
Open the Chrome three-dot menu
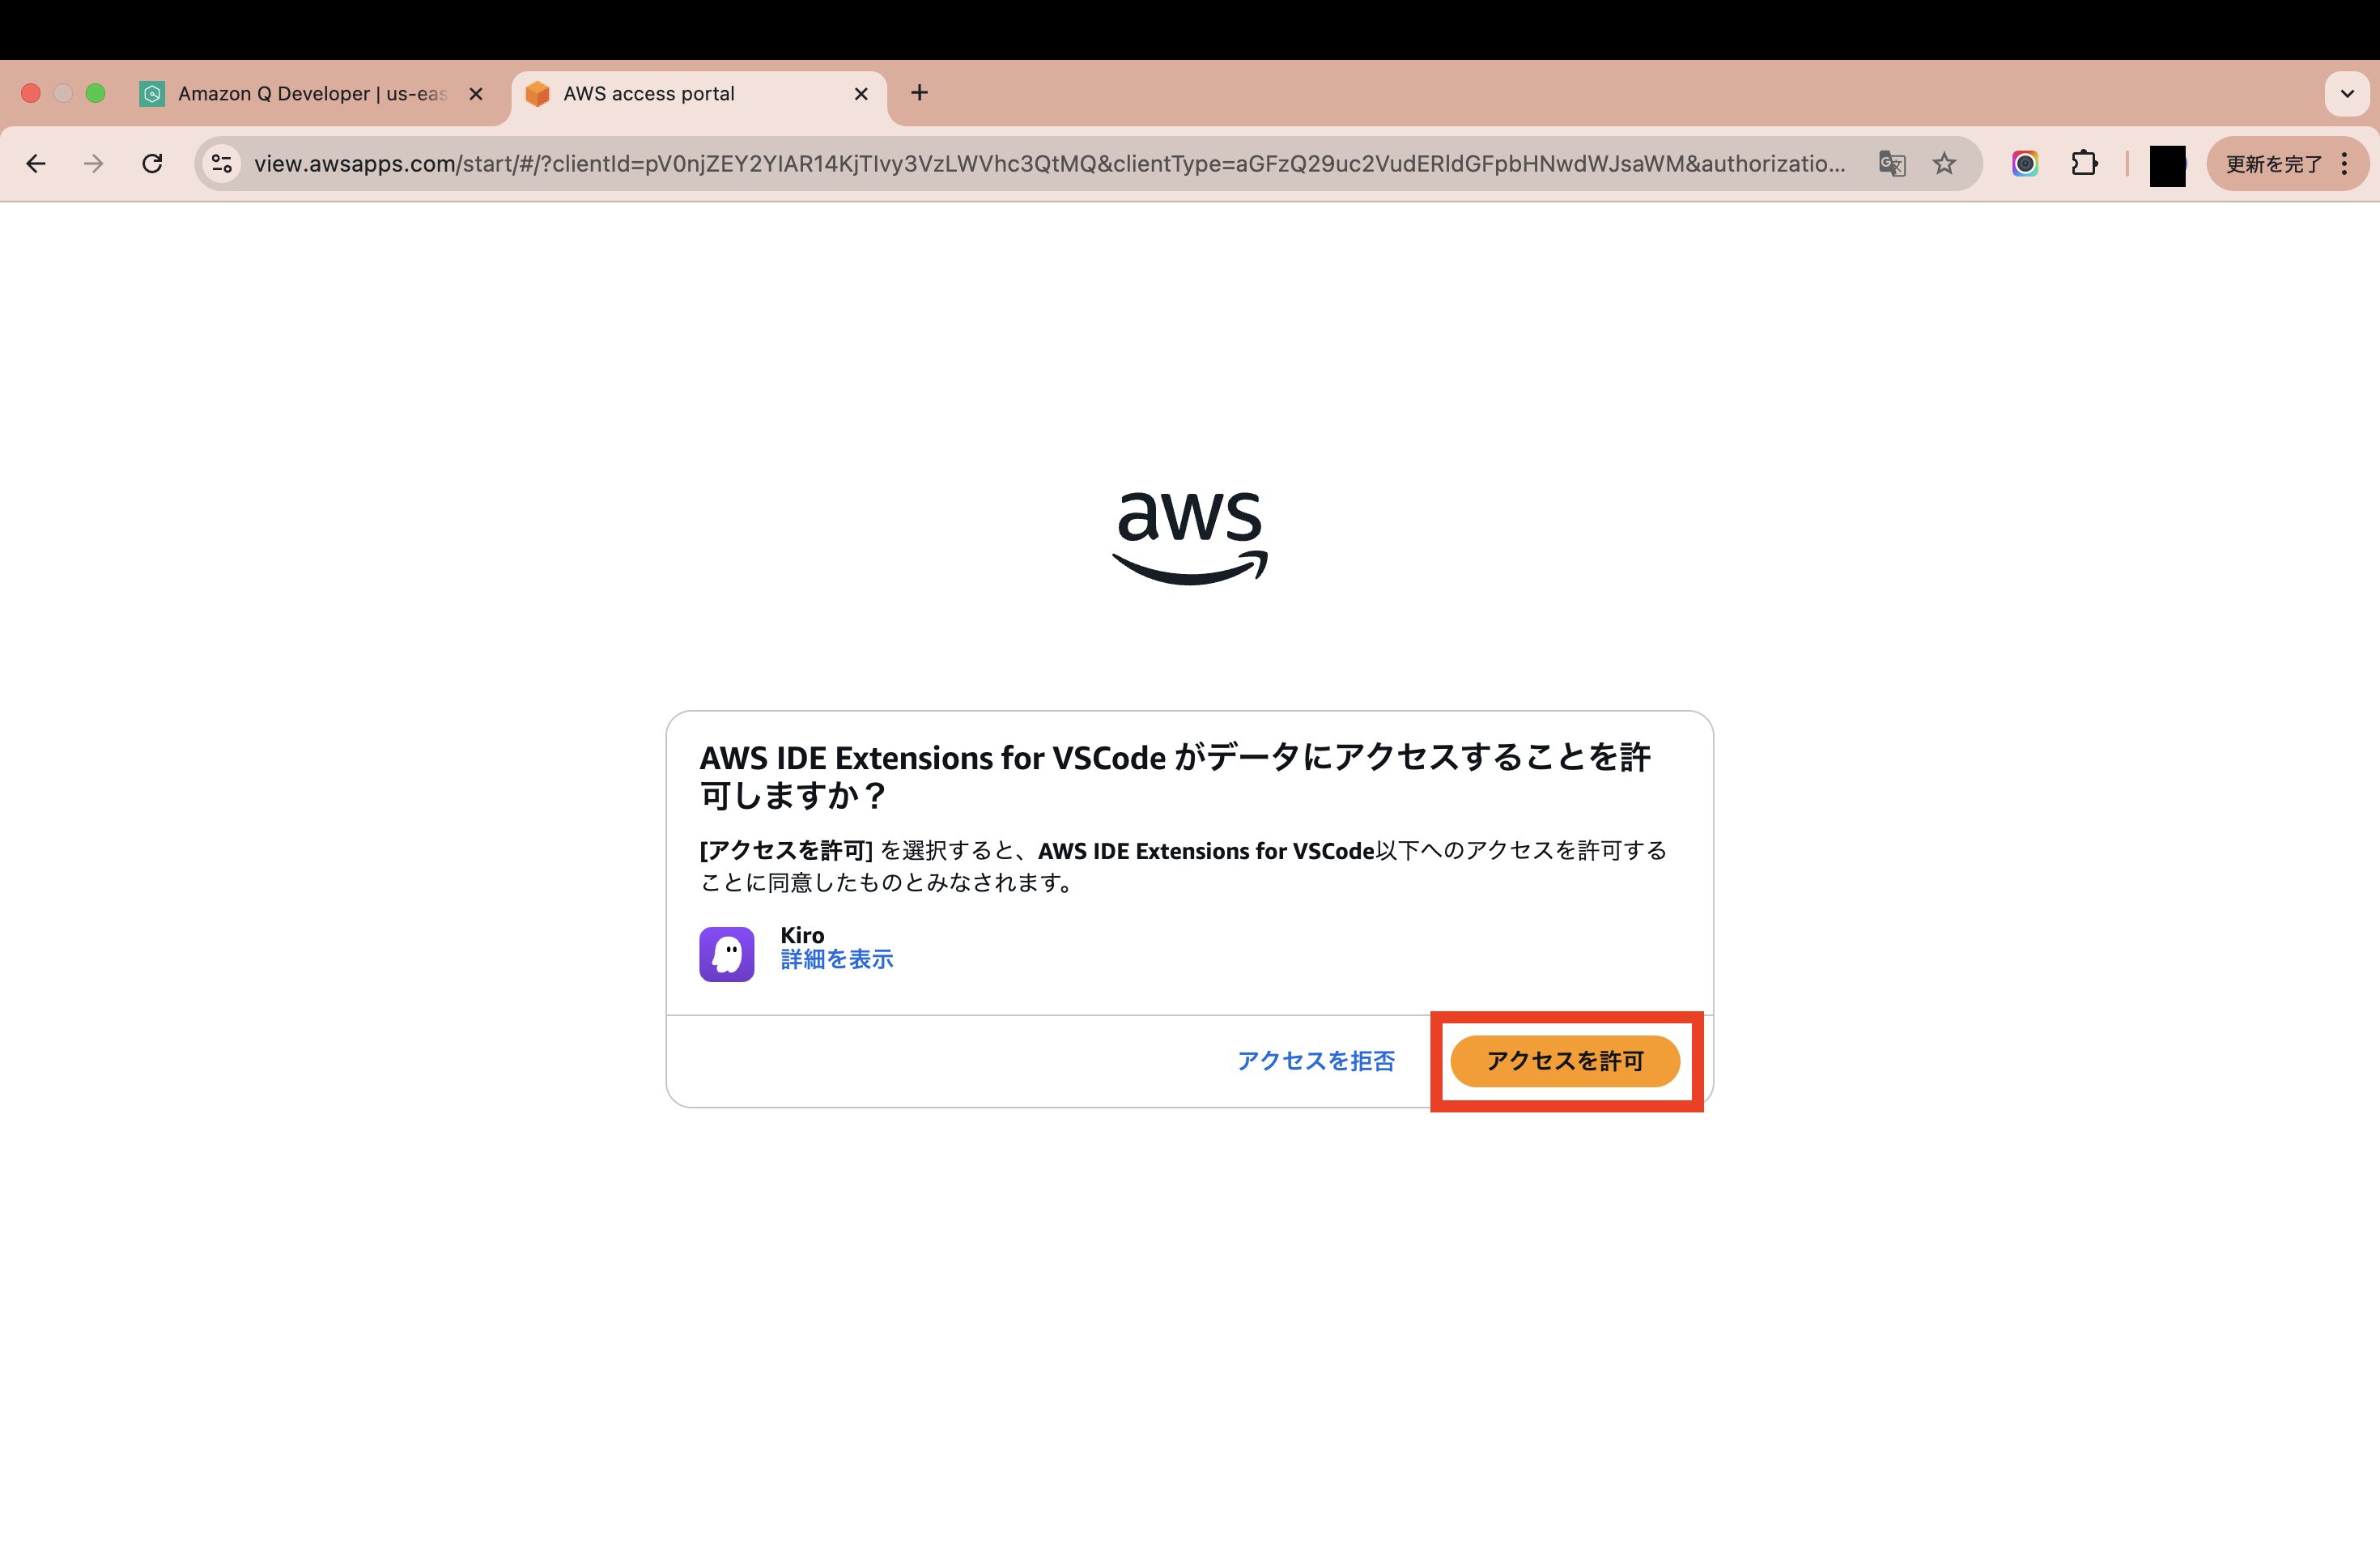tap(2345, 163)
